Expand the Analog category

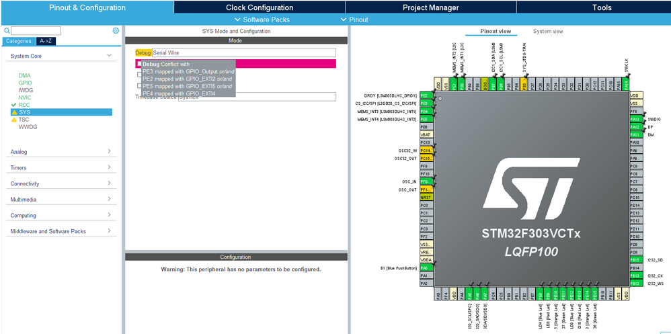tap(61, 152)
